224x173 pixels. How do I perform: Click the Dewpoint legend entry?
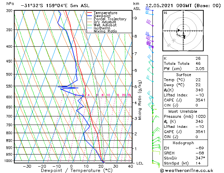pyautogui.click(x=102, y=16)
